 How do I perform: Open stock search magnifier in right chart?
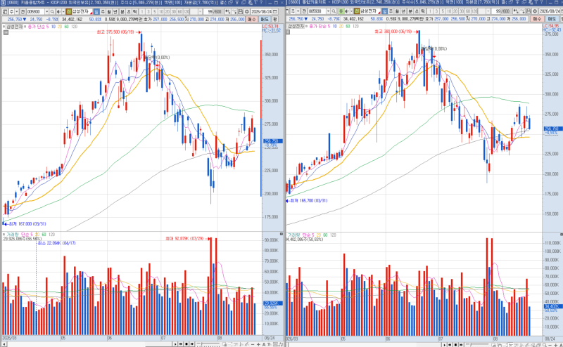click(334, 11)
